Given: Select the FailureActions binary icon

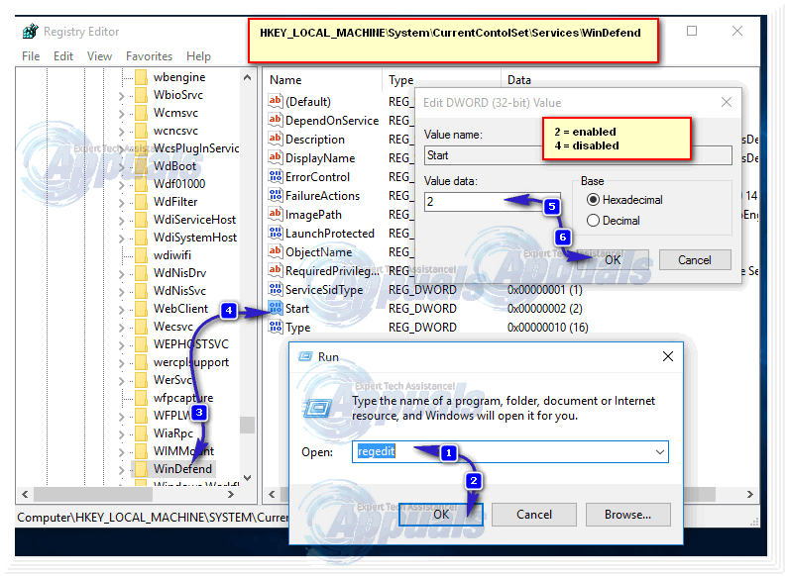Looking at the screenshot, I should [275, 195].
